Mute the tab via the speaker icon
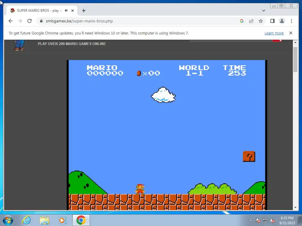 point(66,11)
